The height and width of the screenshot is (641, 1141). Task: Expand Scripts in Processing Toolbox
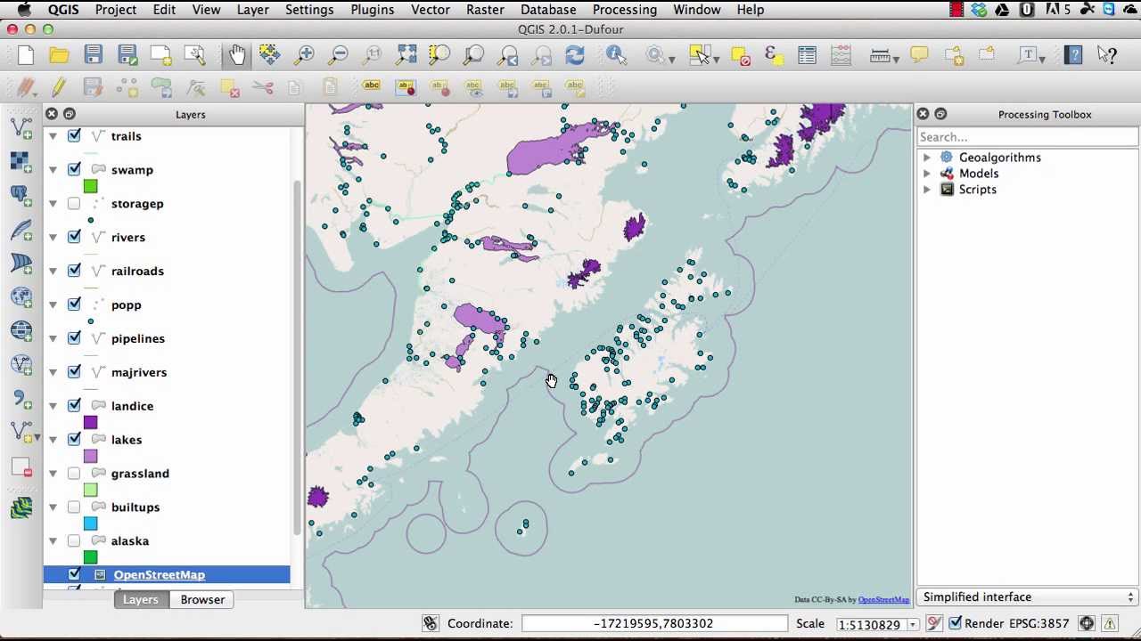927,190
